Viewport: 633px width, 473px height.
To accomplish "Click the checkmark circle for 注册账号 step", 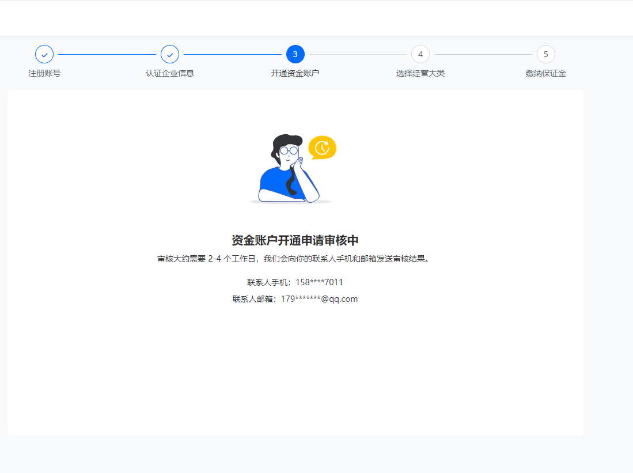I will click(x=44, y=54).
